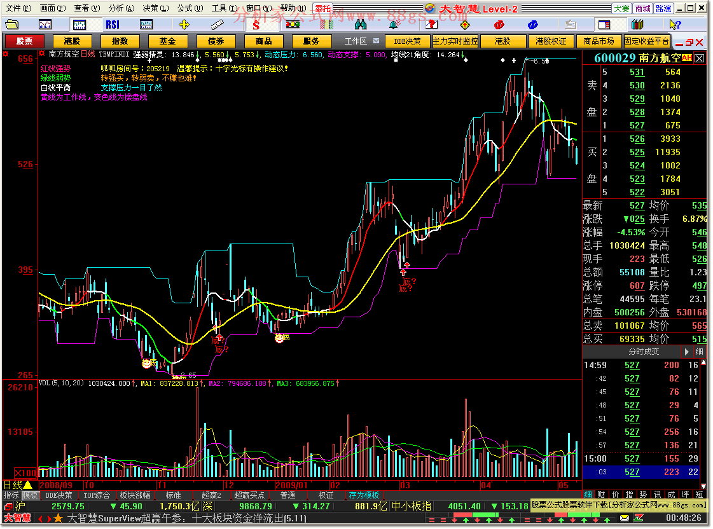The width and height of the screenshot is (713, 529).
Task: Click the blue circular info icon
Action: tap(532, 24)
